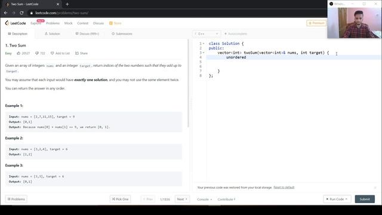The height and width of the screenshot is (215, 382).
Task: Open the Store link
Action: (115, 23)
